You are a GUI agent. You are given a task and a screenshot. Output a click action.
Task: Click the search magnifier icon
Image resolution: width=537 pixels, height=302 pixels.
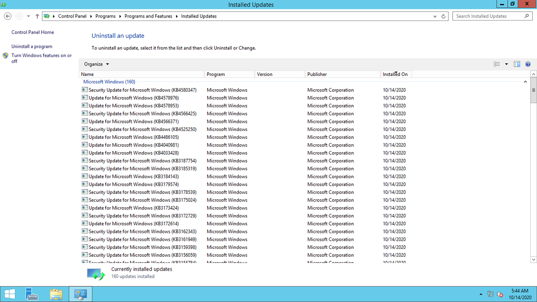(x=527, y=16)
